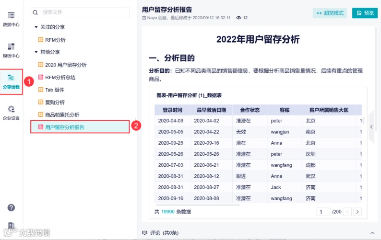Click the 商品帕累托分析 dashboard icon
The height and width of the screenshot is (240, 381).
tap(41, 114)
